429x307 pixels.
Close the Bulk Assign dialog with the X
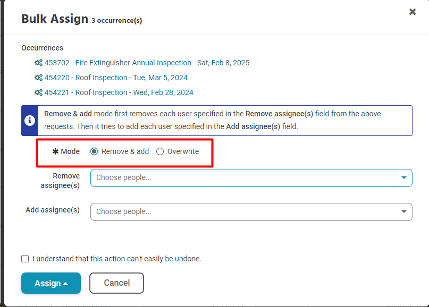click(x=413, y=12)
